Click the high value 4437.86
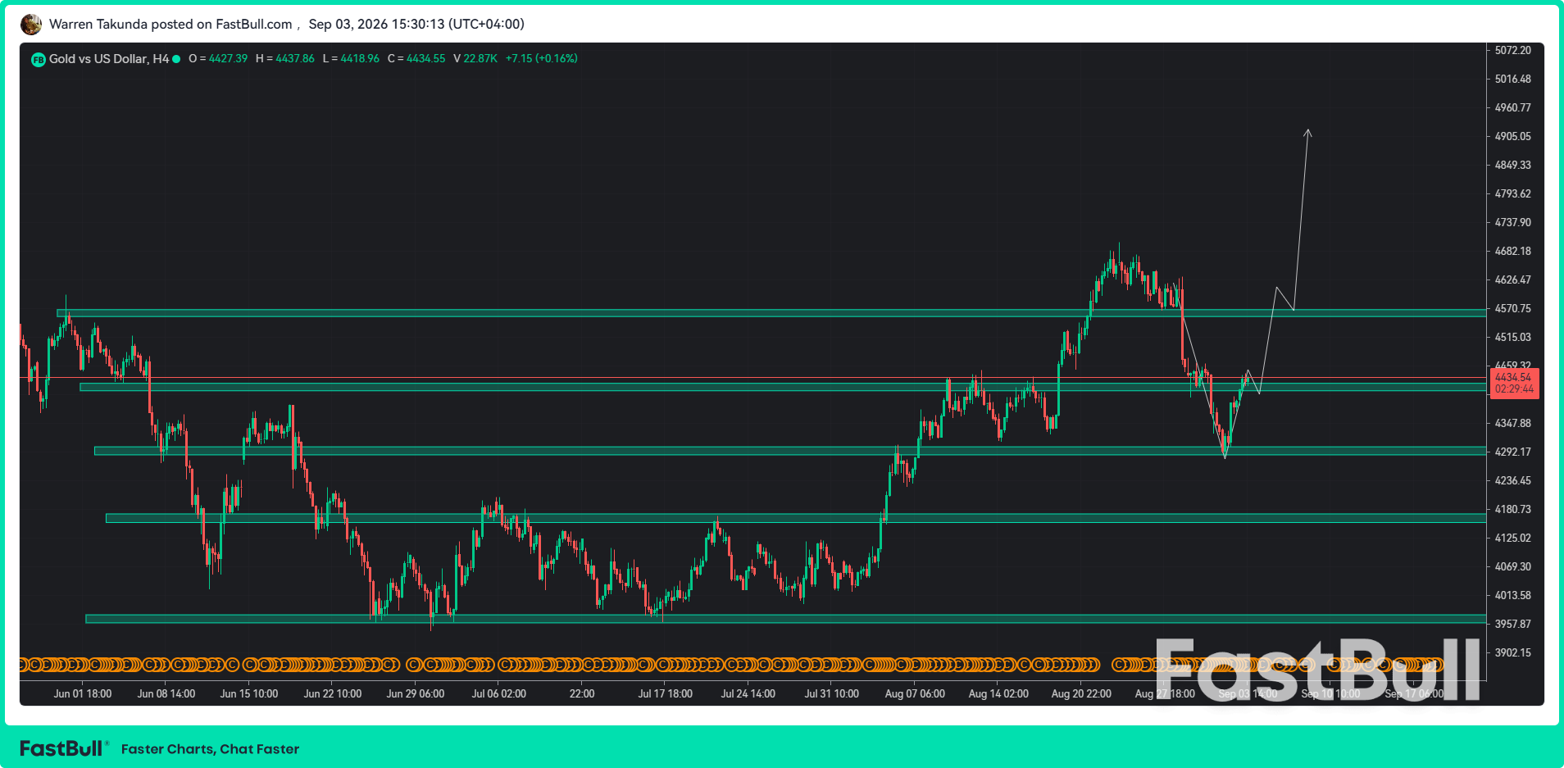The image size is (1564, 768). [x=295, y=59]
